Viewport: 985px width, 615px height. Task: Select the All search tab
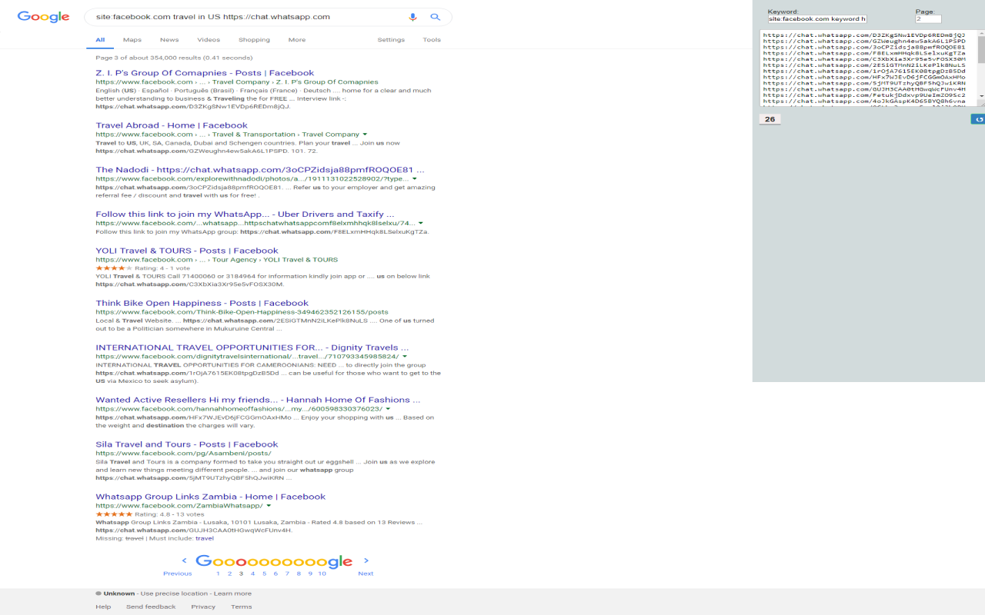click(x=100, y=40)
